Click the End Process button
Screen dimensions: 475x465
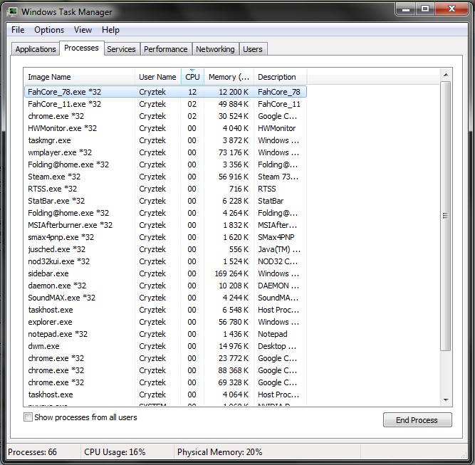(417, 420)
